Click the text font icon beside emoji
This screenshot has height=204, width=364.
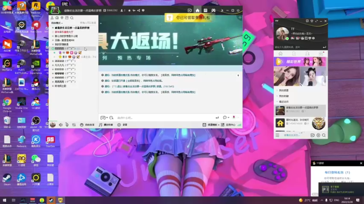pyautogui.click(x=111, y=118)
